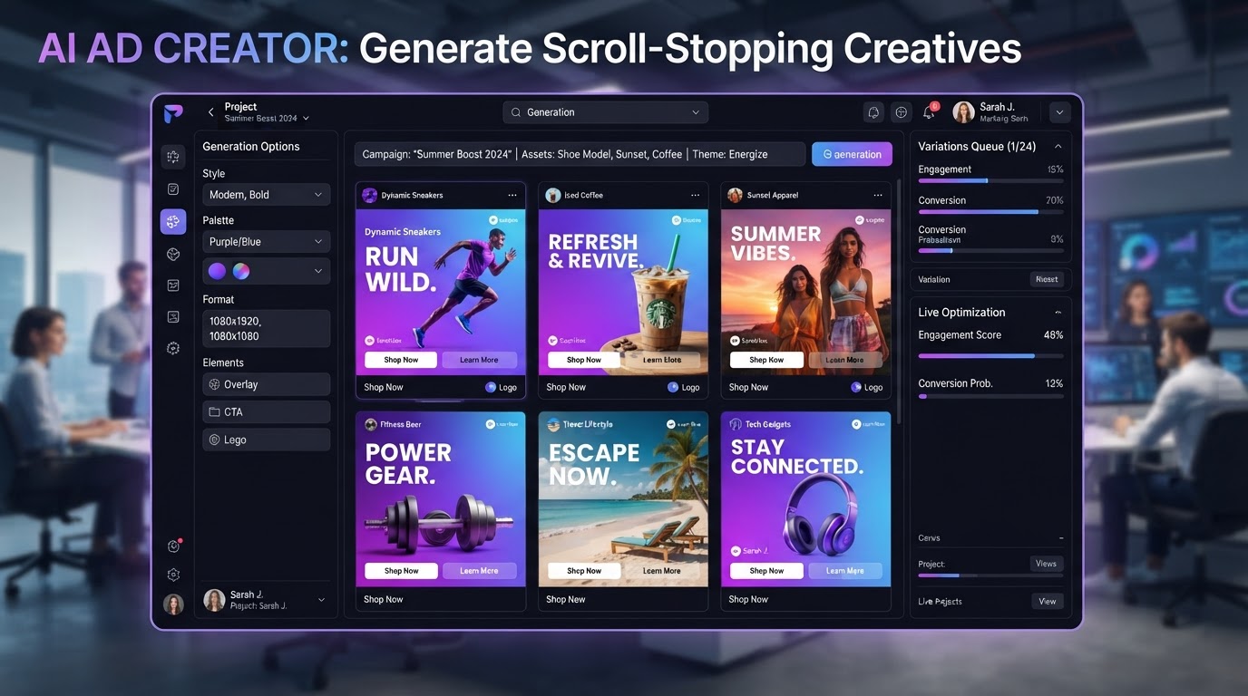Open the clock icon with red dot in sidebar
Image resolution: width=1248 pixels, height=696 pixels.
pos(173,546)
